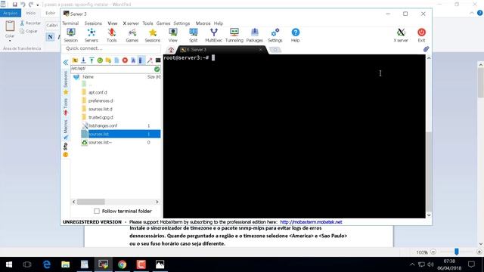Open the Games toolbar icon

click(x=132, y=36)
